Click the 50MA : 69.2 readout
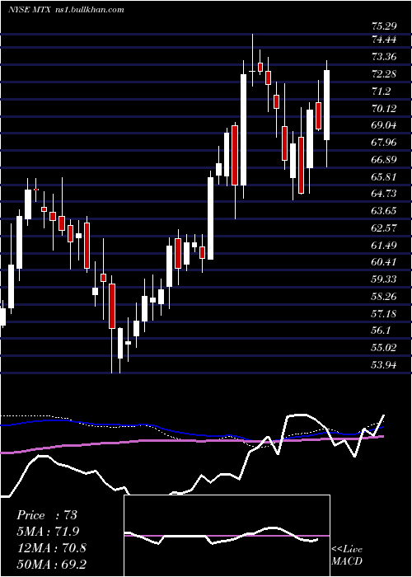Screen dimensions: 412x577 click(x=51, y=564)
